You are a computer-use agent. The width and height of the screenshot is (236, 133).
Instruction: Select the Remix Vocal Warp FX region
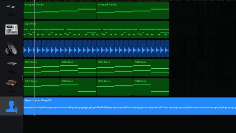coord(130,106)
